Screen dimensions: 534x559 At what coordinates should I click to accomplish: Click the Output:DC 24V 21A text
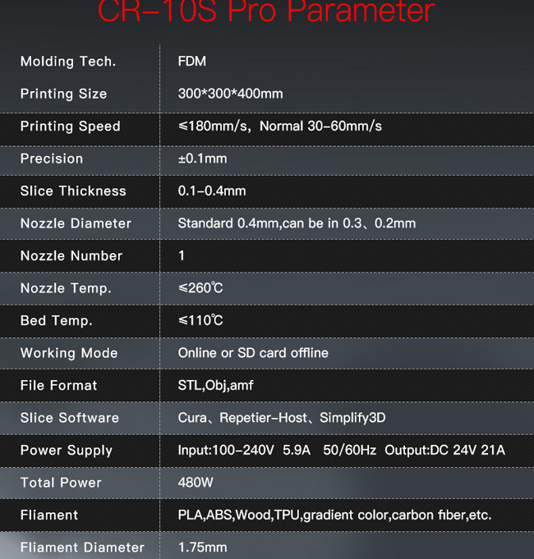click(444, 451)
